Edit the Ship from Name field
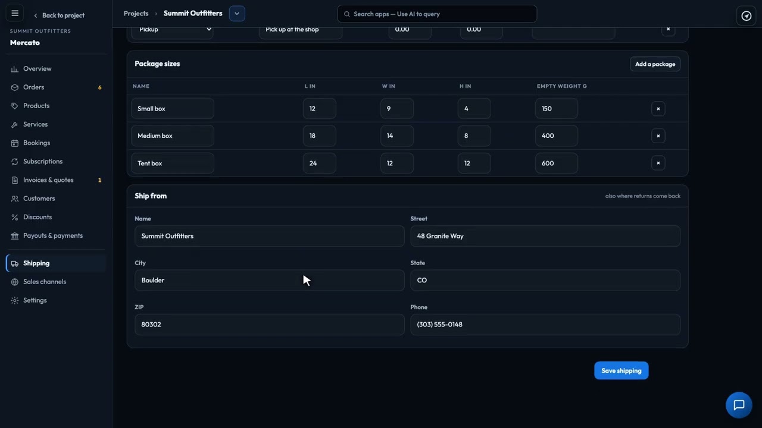This screenshot has height=428, width=762. [270, 236]
